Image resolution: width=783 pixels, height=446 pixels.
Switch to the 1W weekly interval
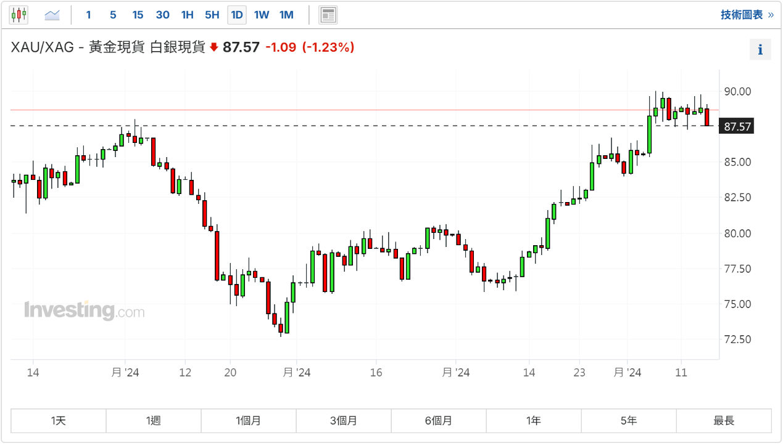[262, 15]
